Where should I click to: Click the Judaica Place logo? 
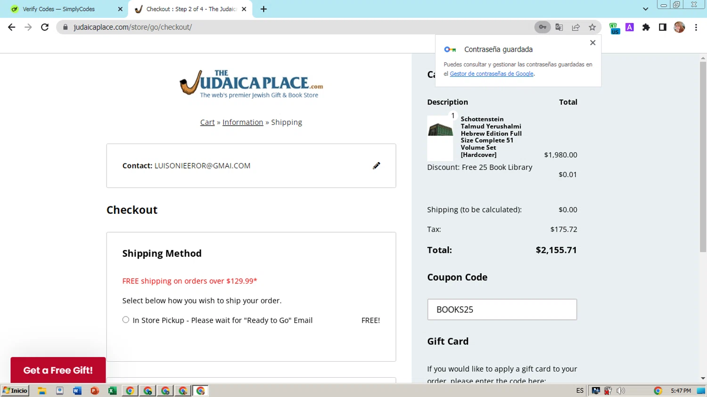(251, 84)
